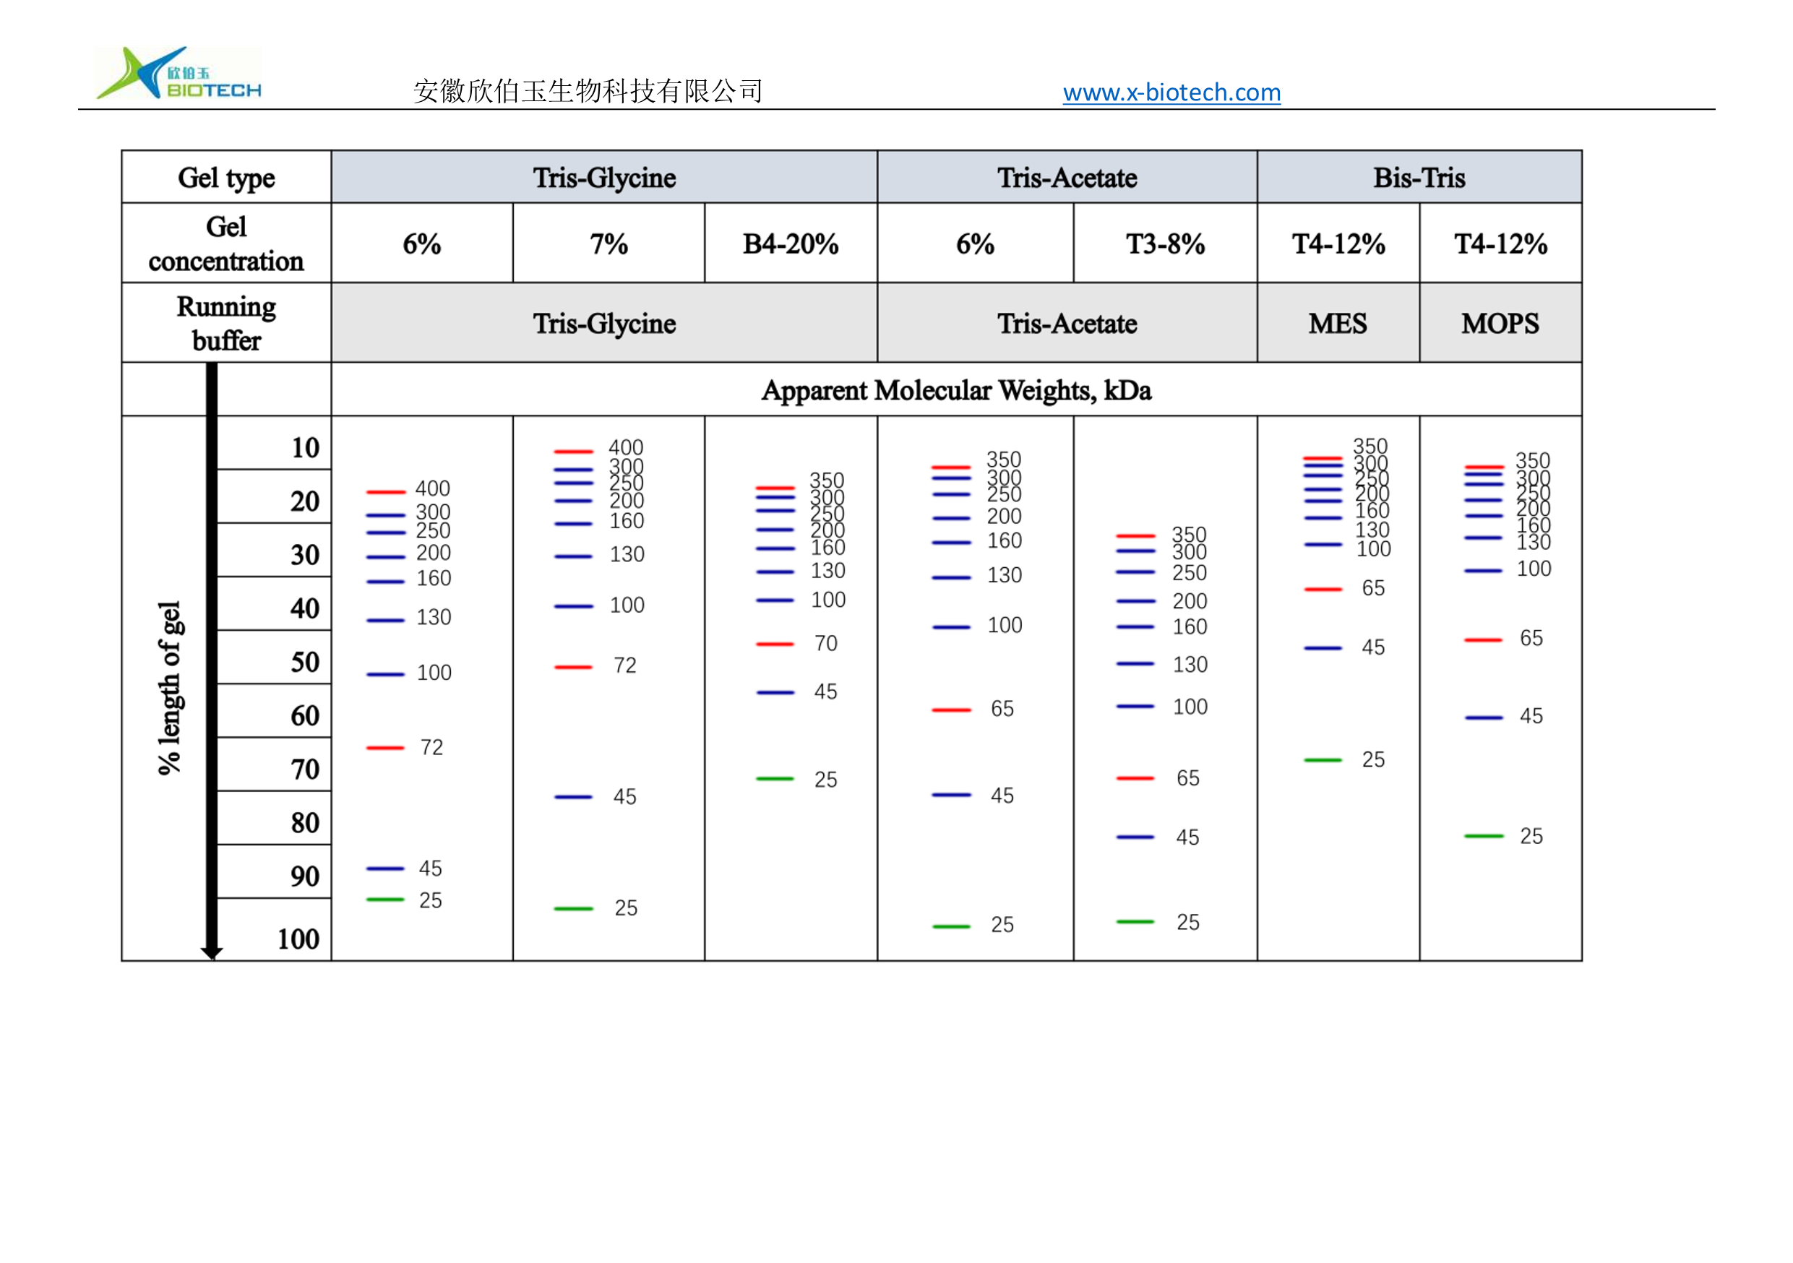Select the Chinese company name header text
This screenshot has width=1793, height=1263.
click(x=588, y=91)
